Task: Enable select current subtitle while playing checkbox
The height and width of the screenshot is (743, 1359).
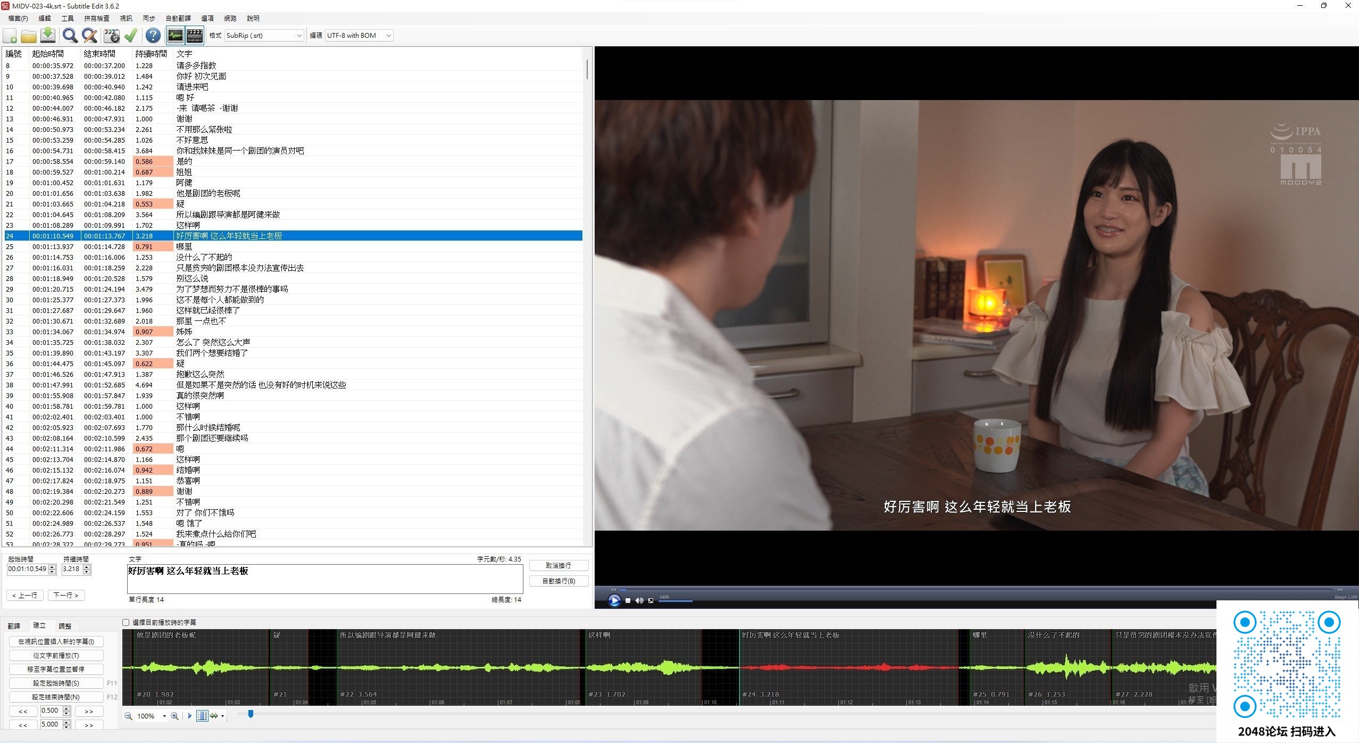Action: click(126, 622)
